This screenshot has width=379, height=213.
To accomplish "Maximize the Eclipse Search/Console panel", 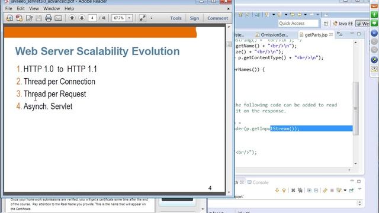I will [x=359, y=181].
